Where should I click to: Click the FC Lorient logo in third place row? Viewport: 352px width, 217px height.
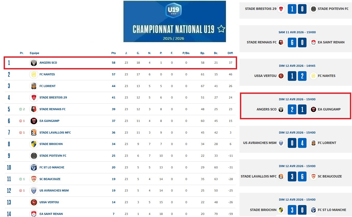[34, 86]
